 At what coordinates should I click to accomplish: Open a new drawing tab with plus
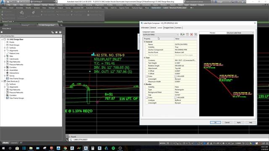61,25
